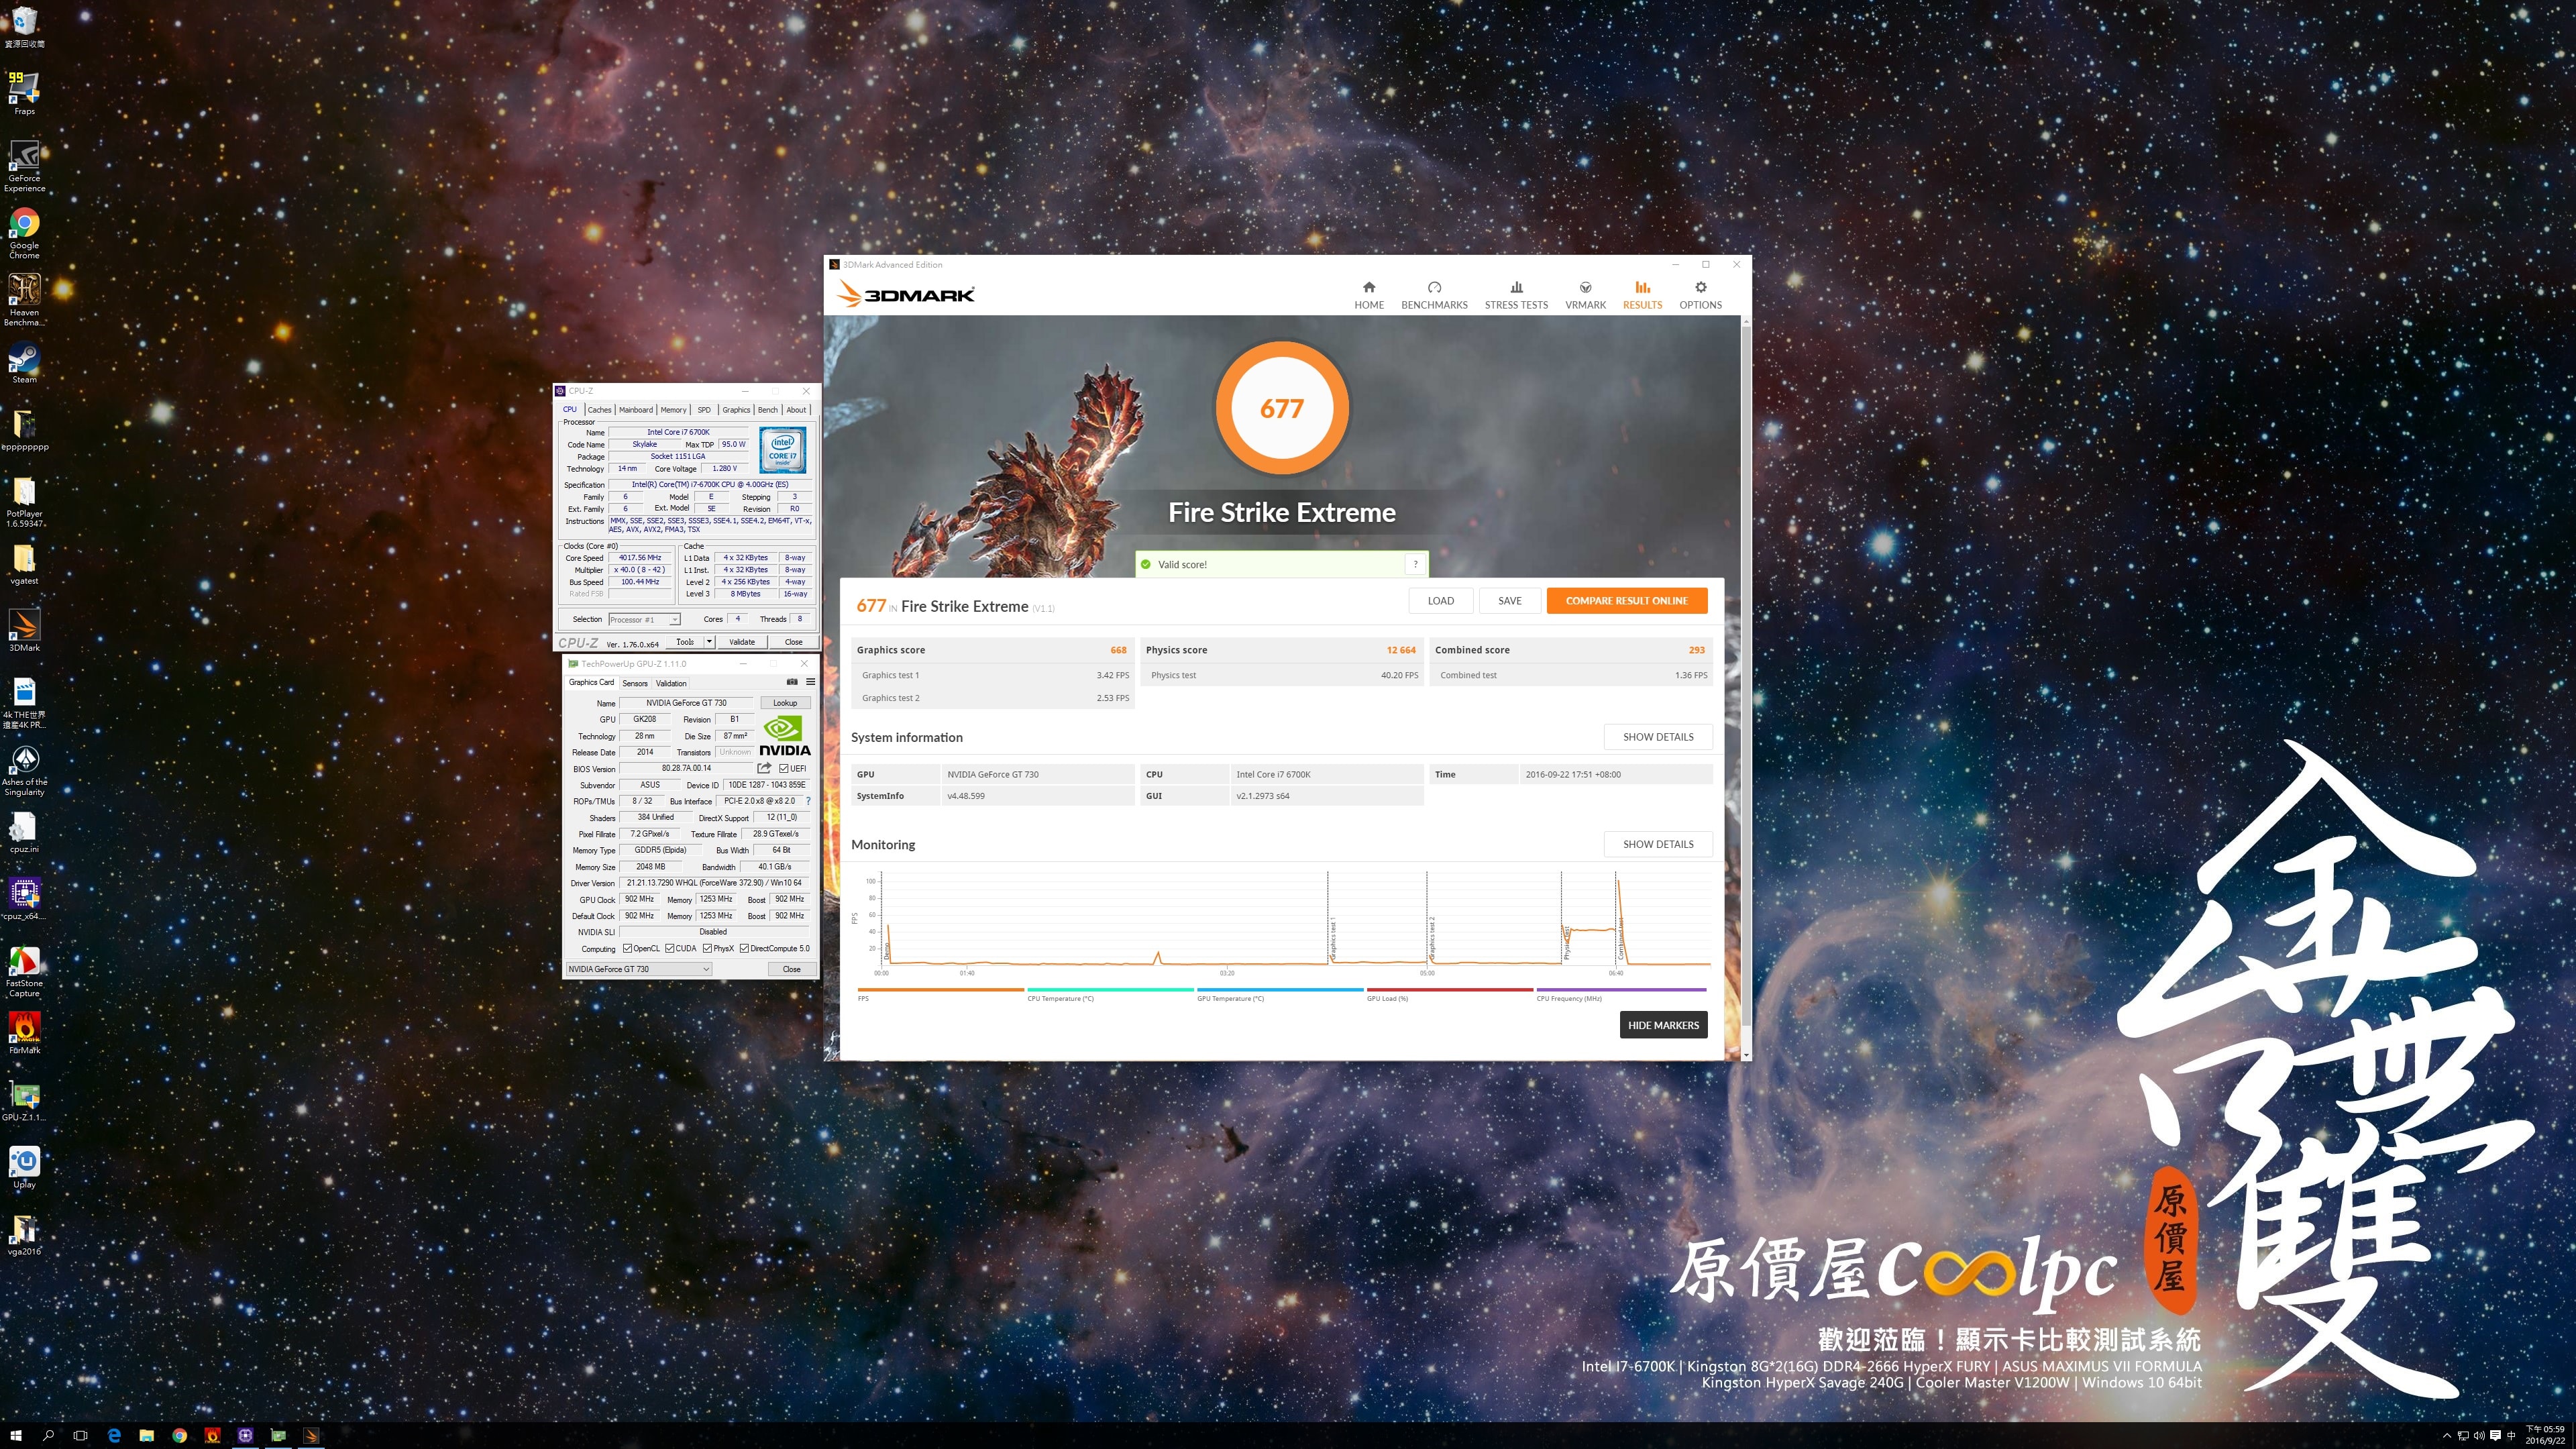This screenshot has height=1449, width=2576.
Task: Open VRMARK section in 3DMark
Action: coord(1585,295)
